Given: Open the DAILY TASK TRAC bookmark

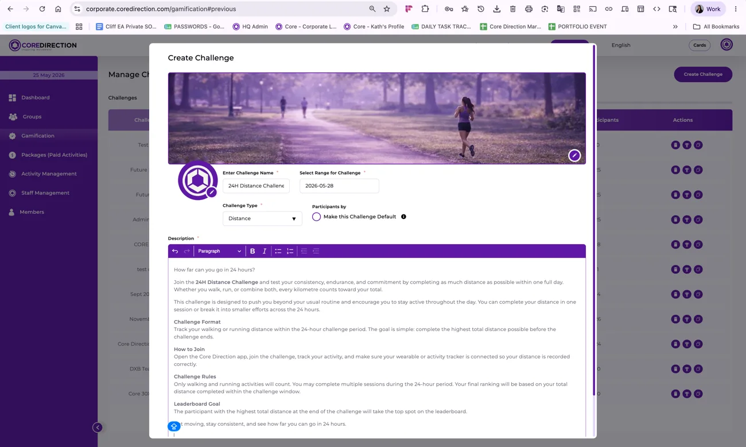Looking at the screenshot, I should point(441,26).
